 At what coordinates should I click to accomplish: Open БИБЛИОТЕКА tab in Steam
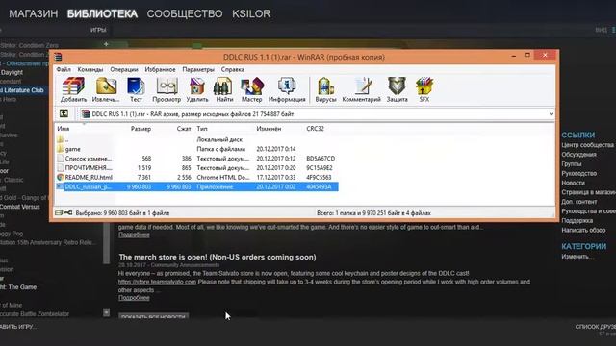pos(102,13)
